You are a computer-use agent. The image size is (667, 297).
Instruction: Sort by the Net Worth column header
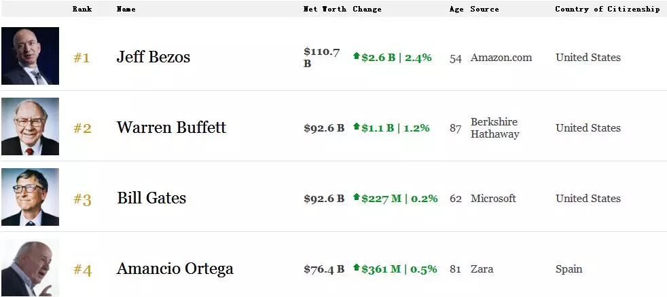pos(324,9)
